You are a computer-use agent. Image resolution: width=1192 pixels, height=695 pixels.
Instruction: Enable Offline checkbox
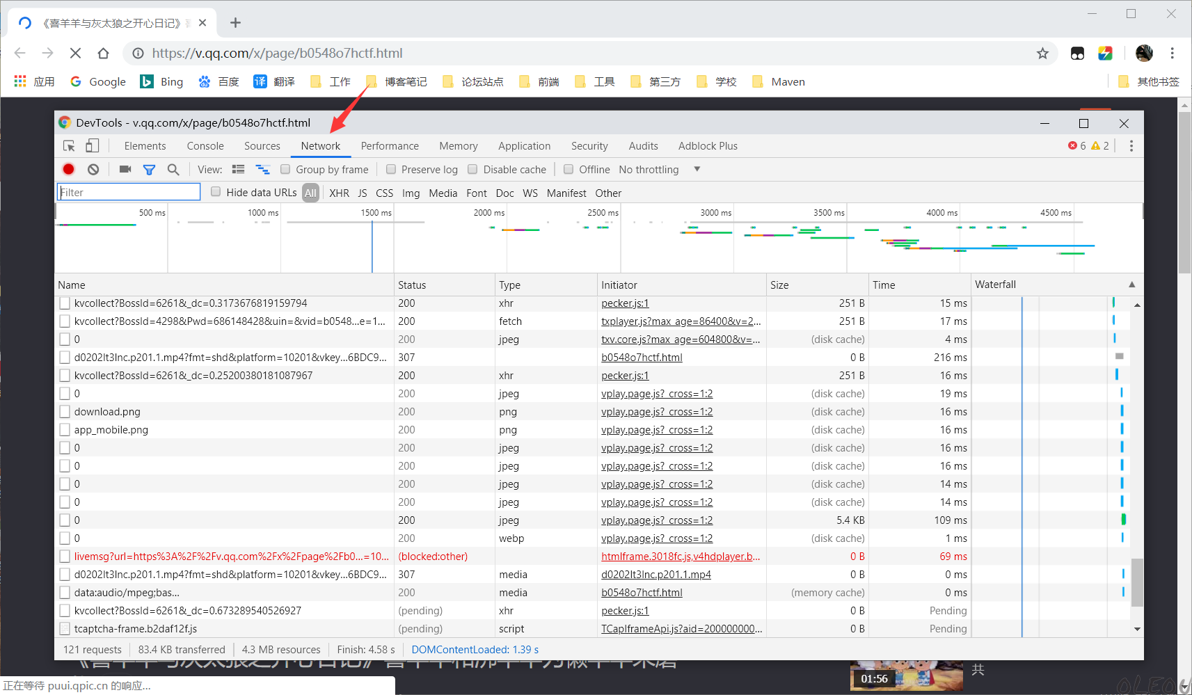click(x=569, y=169)
